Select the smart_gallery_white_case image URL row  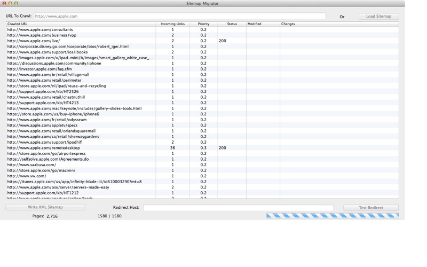(202, 58)
